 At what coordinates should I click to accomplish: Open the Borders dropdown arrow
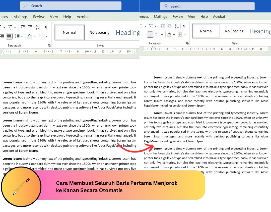coord(46,36)
